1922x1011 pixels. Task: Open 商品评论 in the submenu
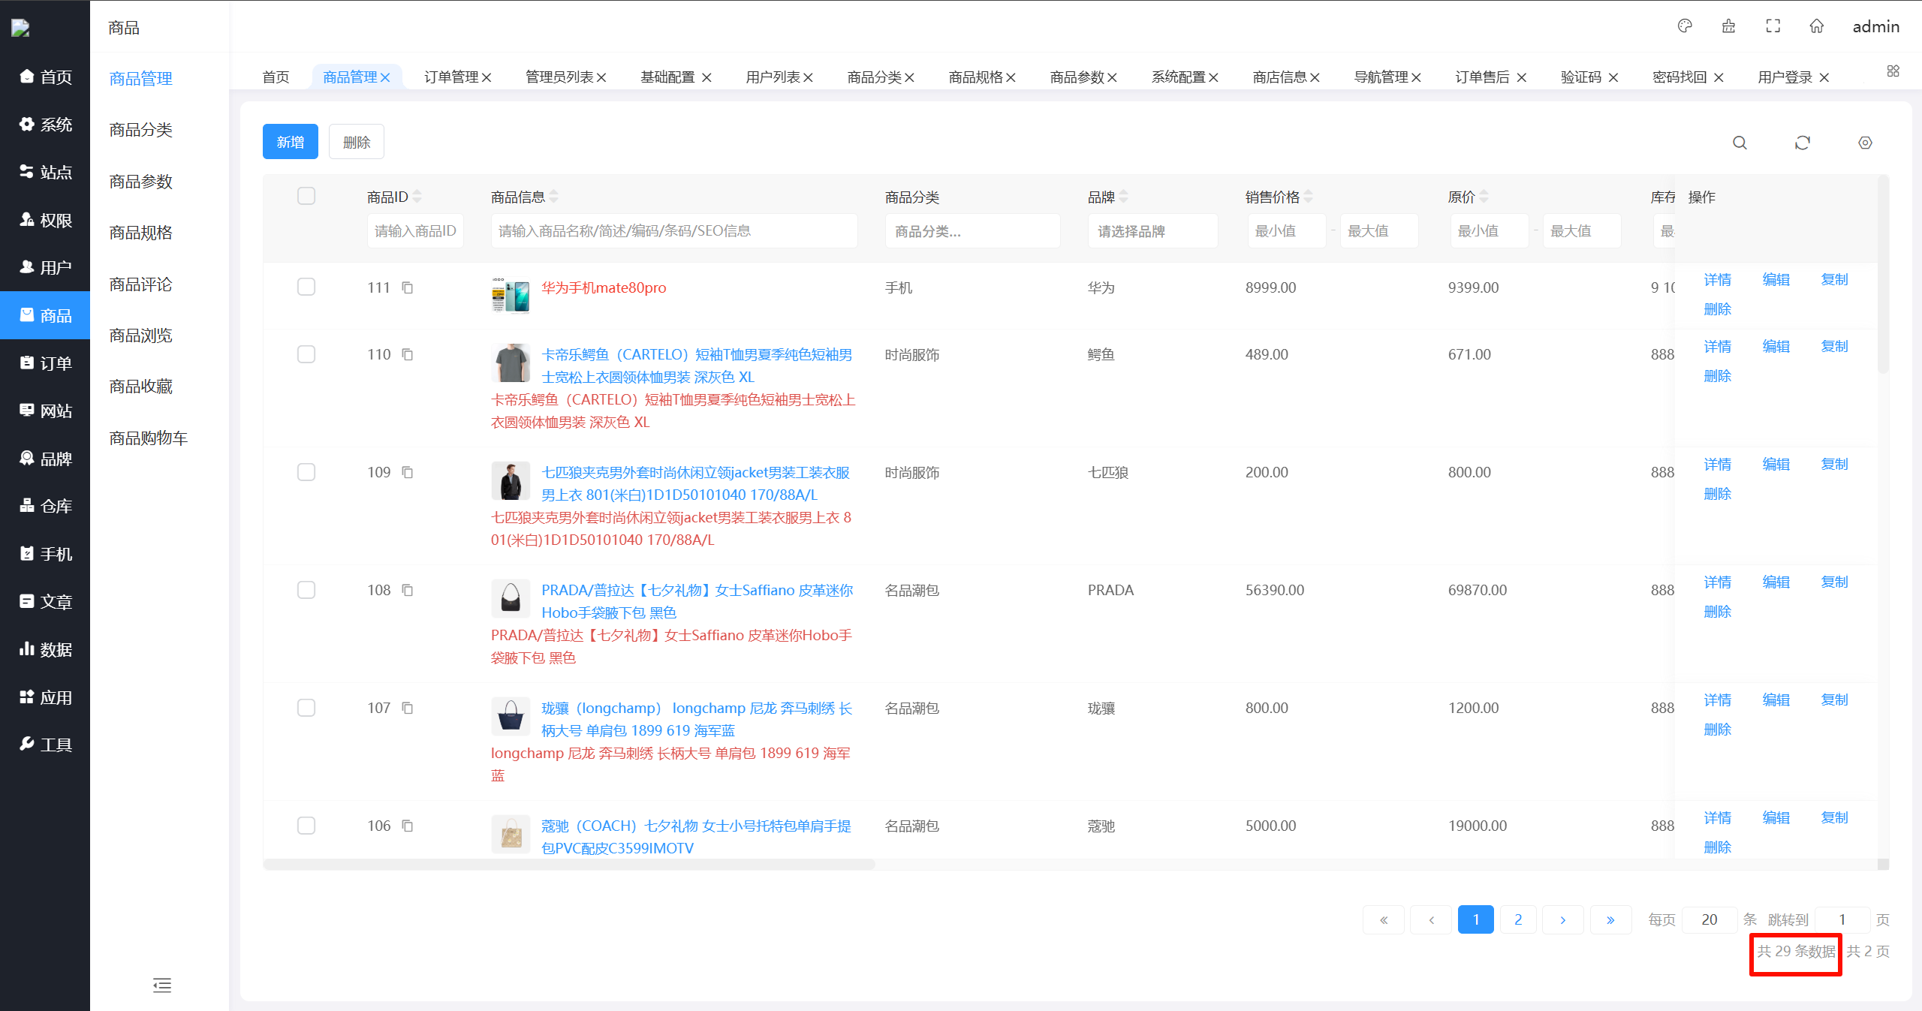pyautogui.click(x=140, y=284)
